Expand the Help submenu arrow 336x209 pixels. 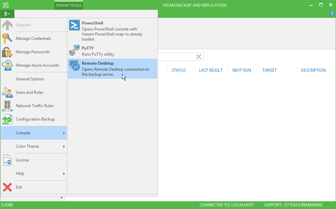[64, 174]
